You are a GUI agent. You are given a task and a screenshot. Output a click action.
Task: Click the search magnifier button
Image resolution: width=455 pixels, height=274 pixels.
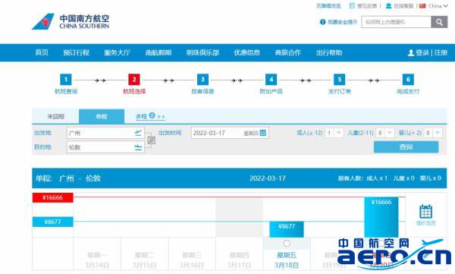coord(439,22)
